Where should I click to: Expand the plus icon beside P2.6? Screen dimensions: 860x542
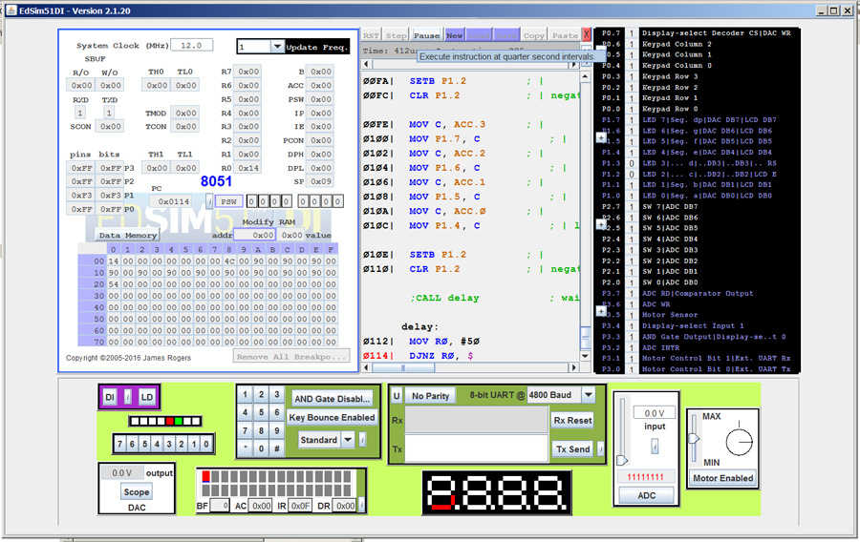point(601,224)
